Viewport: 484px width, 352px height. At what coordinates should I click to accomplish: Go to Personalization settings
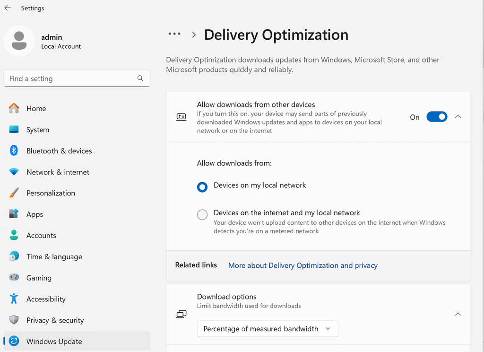(51, 193)
